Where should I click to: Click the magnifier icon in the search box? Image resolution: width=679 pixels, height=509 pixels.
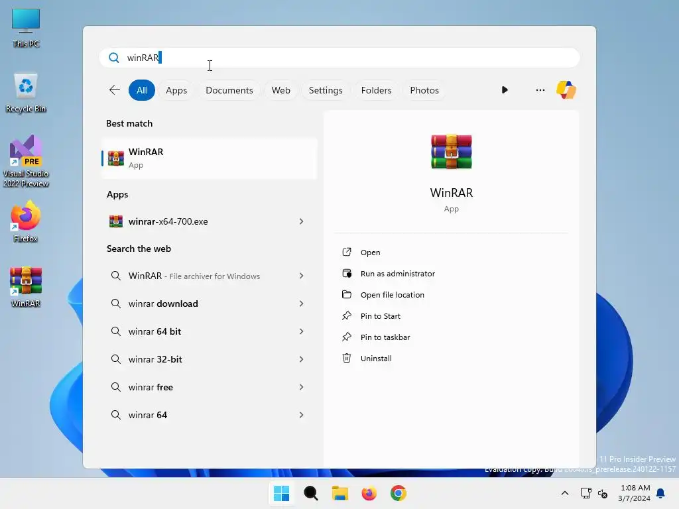pyautogui.click(x=114, y=58)
